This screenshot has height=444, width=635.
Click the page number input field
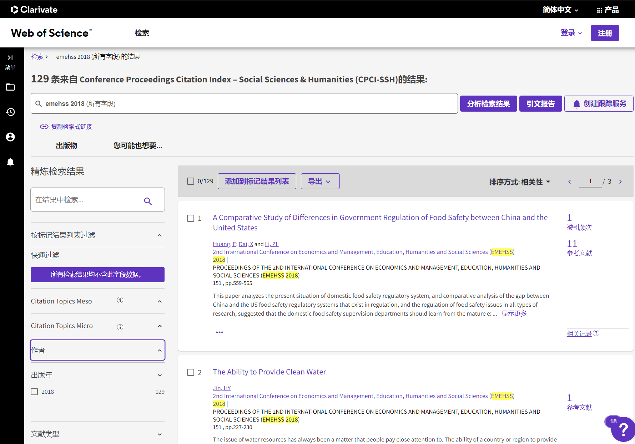click(590, 182)
